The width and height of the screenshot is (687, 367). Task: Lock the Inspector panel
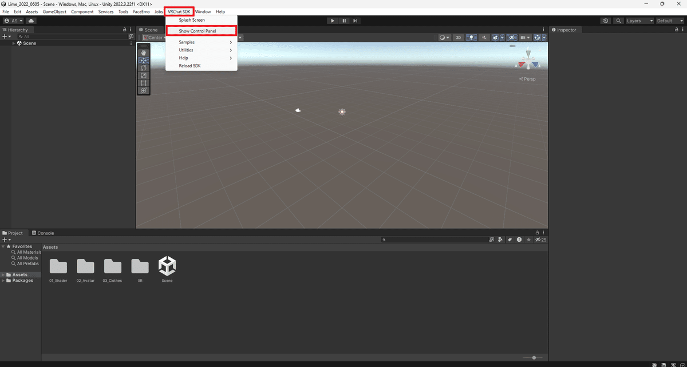click(676, 30)
